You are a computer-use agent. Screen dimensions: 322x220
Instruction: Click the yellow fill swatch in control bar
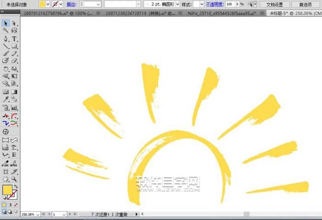(42, 4)
